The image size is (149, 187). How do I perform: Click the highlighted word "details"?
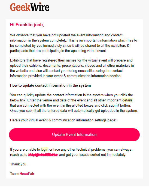pyautogui.click(x=127, y=100)
